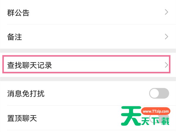The height and width of the screenshot is (132, 176).
Task: Tap the blank value area in 备注 row
Action: click(x=93, y=37)
